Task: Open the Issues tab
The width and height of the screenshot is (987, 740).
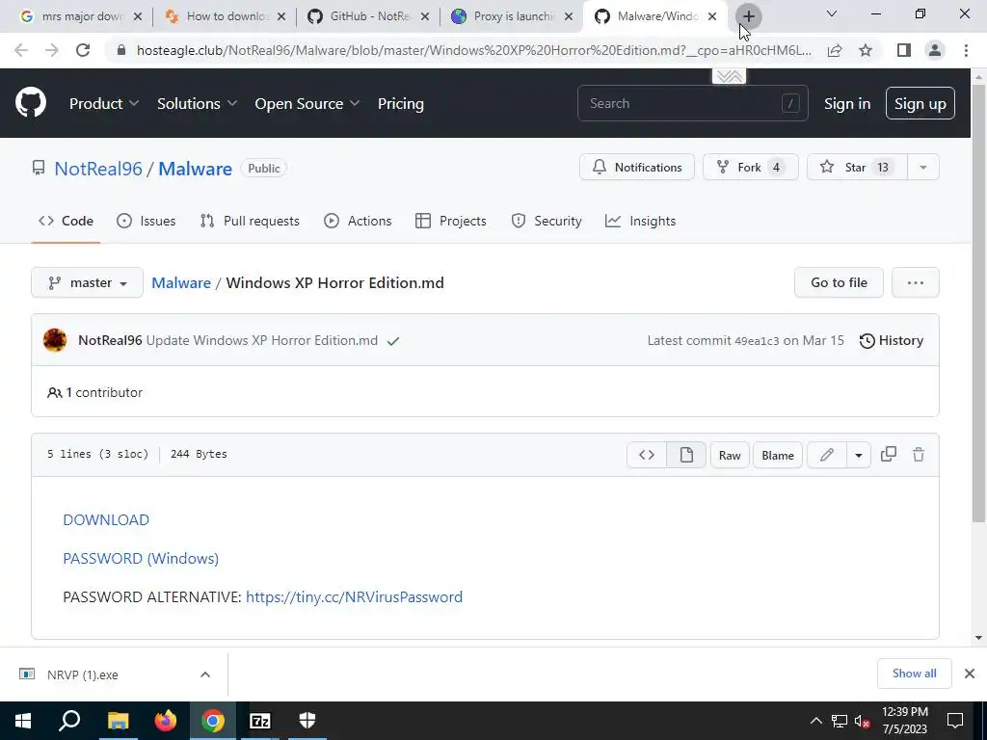Action: point(147,221)
